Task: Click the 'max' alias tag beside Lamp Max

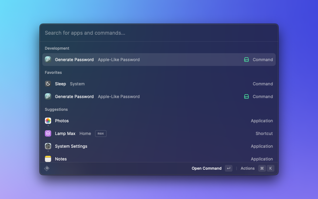Action: click(101, 133)
